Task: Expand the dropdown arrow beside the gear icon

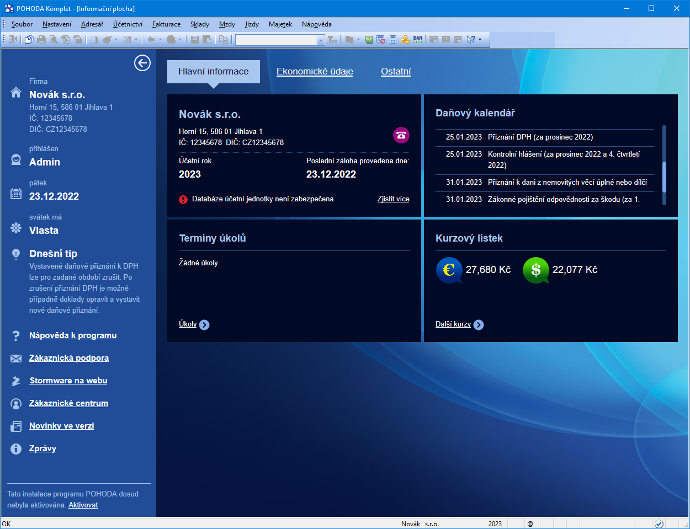Action: point(180,39)
